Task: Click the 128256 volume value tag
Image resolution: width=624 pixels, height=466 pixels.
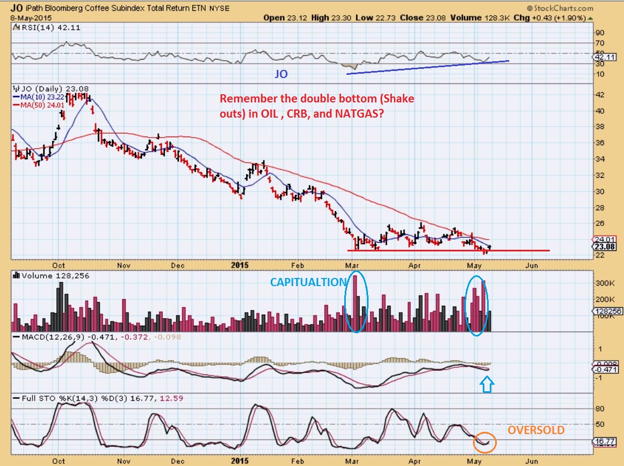Action: click(607, 311)
